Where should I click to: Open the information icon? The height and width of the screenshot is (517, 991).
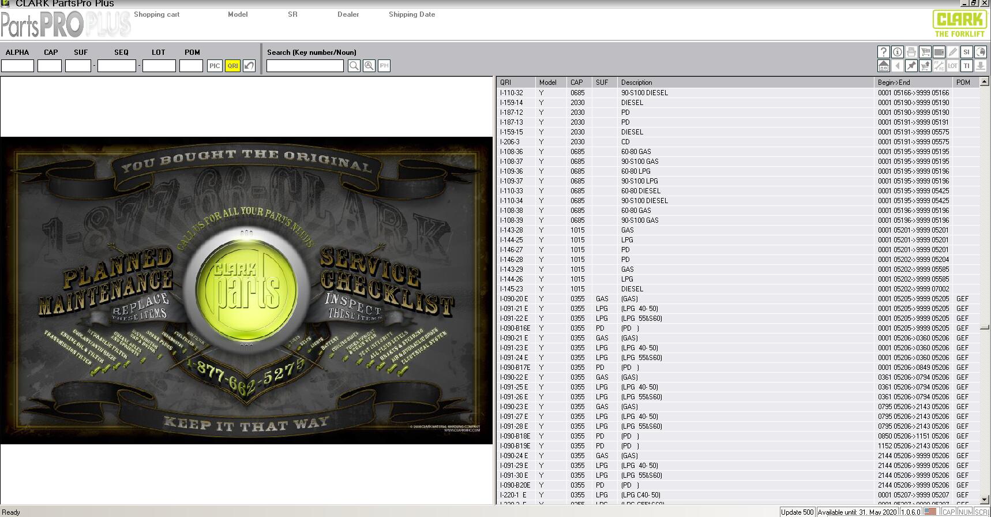click(897, 52)
